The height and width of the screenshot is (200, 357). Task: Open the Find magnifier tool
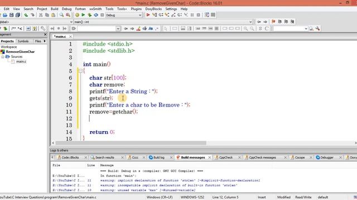click(x=61, y=15)
